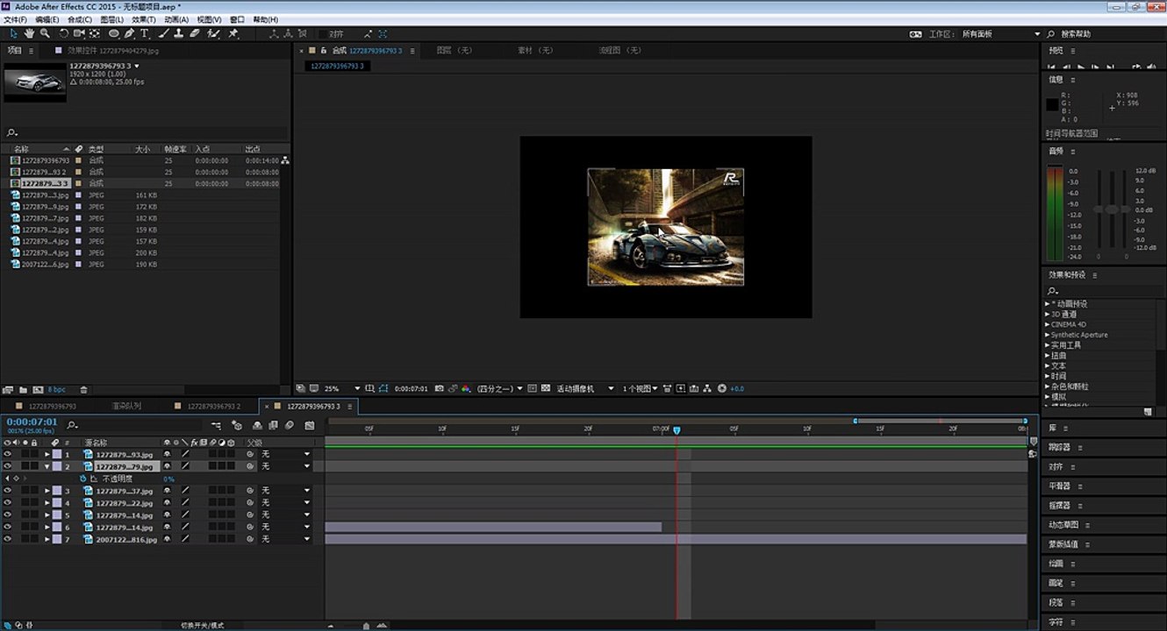Click the blue exposure value +0.0
1167x631 pixels.
[737, 388]
